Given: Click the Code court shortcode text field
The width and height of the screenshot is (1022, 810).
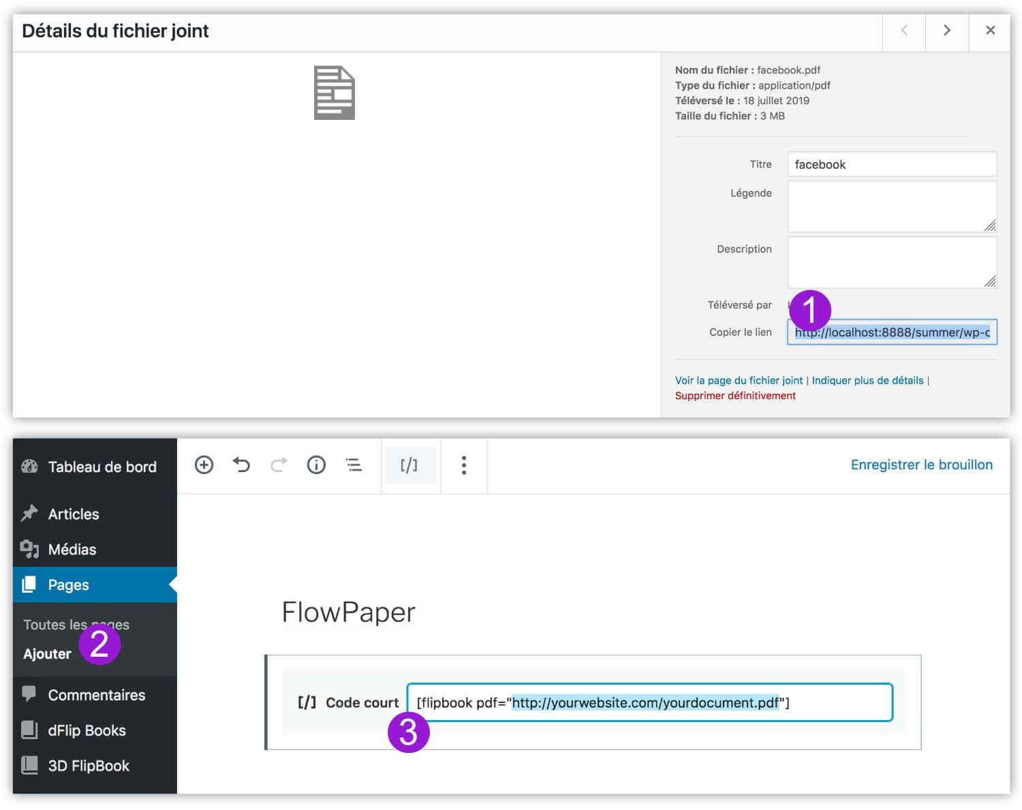Looking at the screenshot, I should tap(649, 703).
